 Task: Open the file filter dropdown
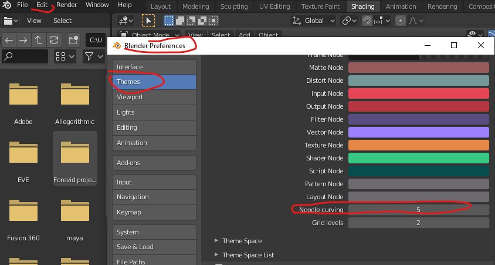coord(94,56)
